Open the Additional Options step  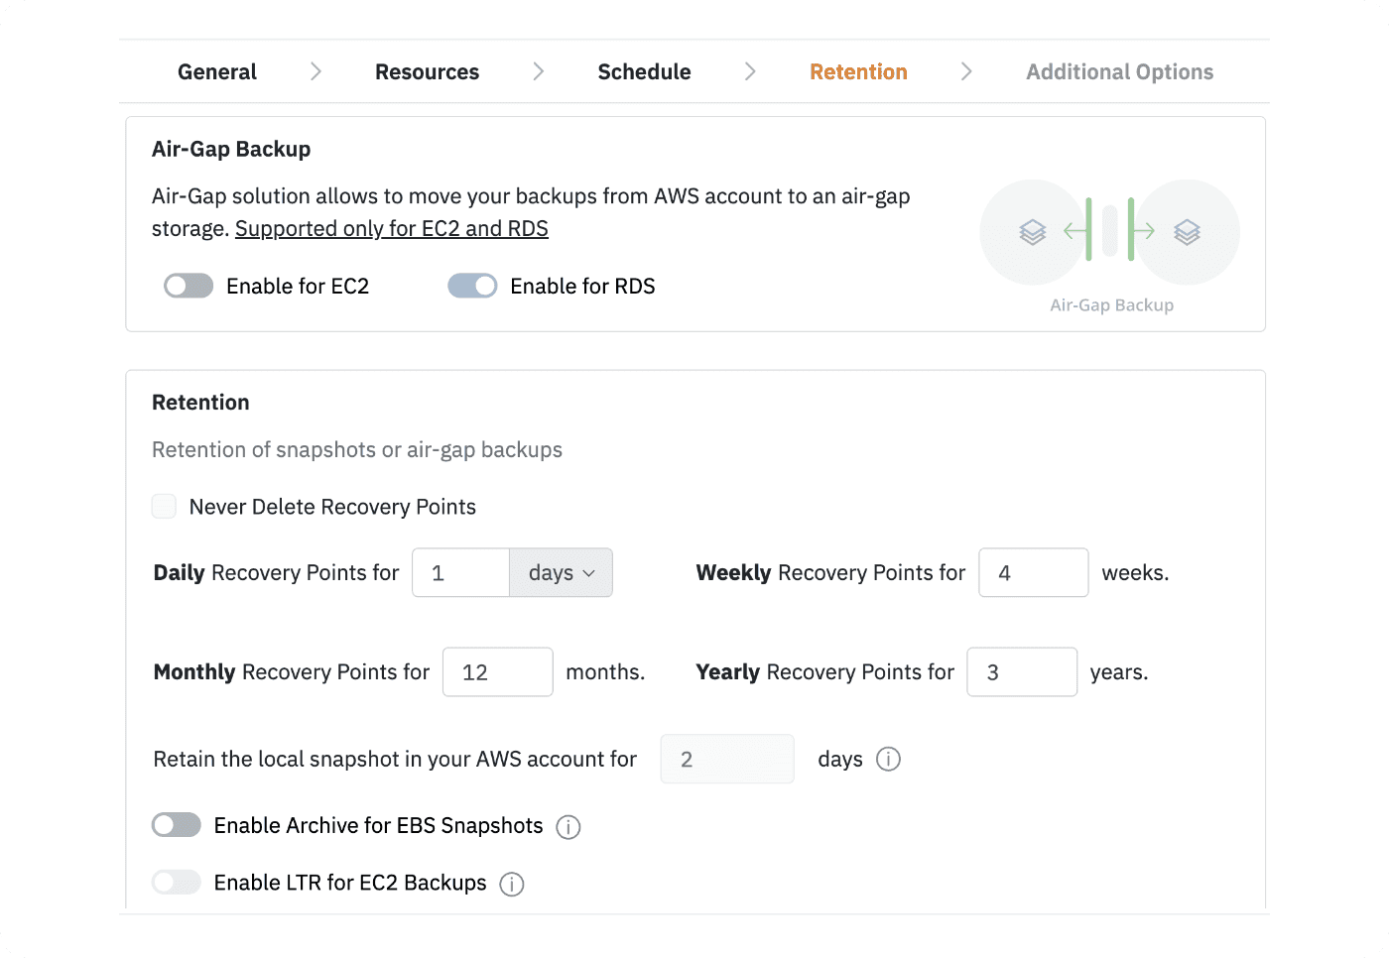click(1119, 71)
